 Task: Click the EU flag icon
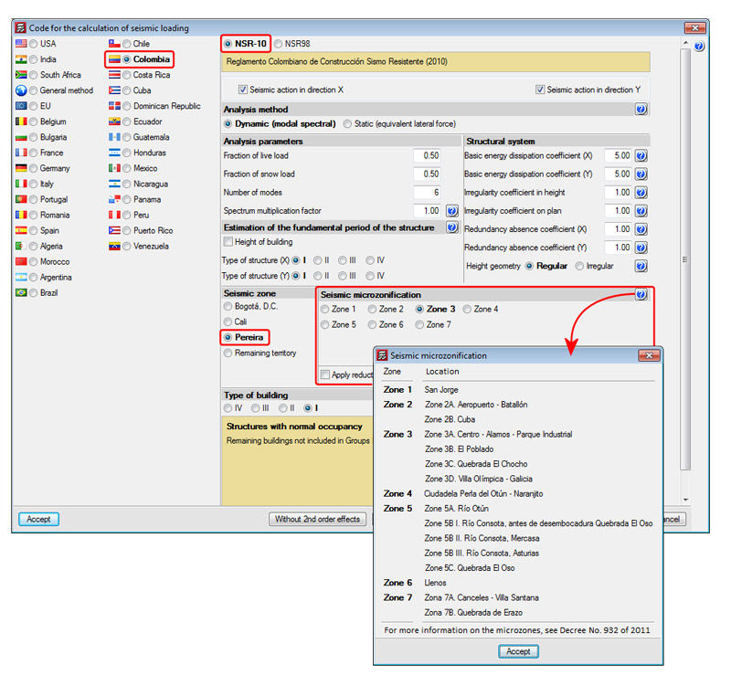click(21, 106)
